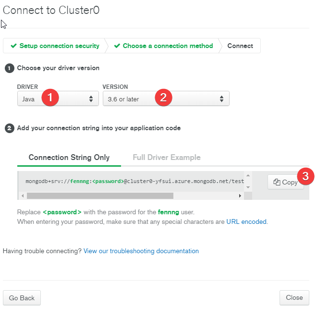This screenshot has height=319, width=317.
Task: Select Connection String Only tab
Action: click(69, 158)
